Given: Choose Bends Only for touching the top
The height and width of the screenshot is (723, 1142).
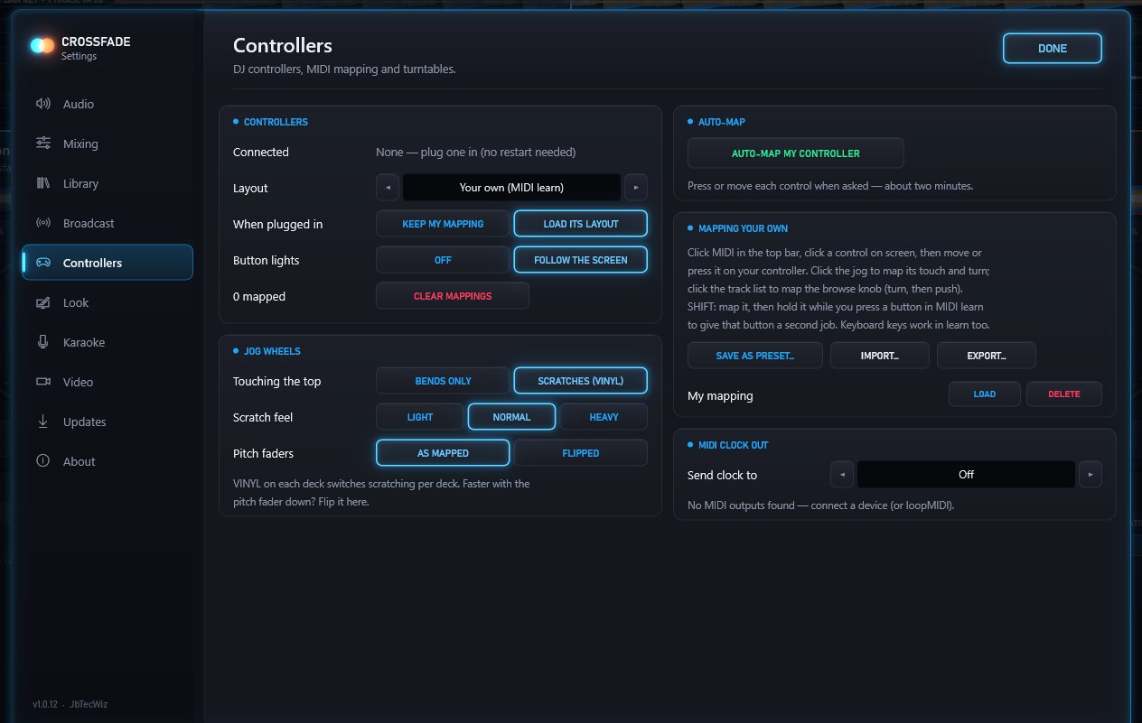Looking at the screenshot, I should 443,381.
